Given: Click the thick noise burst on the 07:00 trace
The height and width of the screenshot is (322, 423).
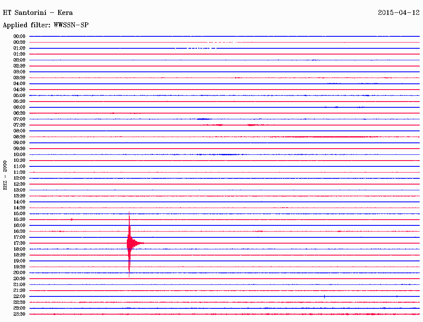Looking at the screenshot, I should click(x=204, y=119).
